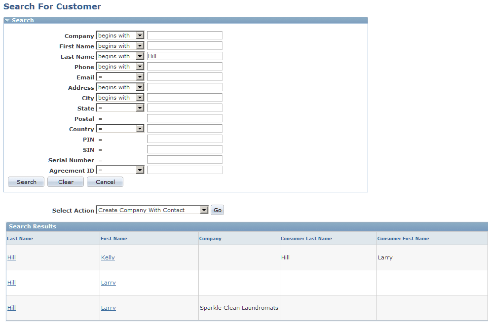The height and width of the screenshot is (326, 488).
Task: Open the City operator dropdown
Action: pos(140,97)
